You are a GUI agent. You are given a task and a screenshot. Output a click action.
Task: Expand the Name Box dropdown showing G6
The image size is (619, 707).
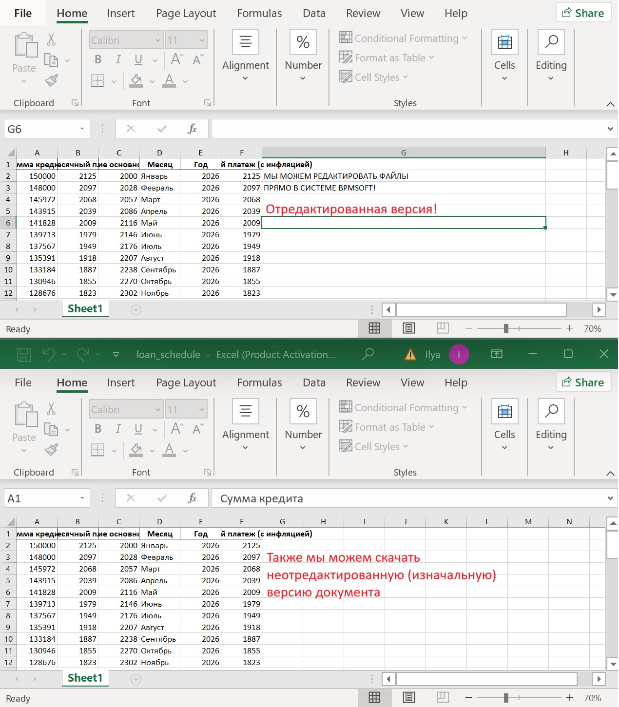tap(82, 129)
